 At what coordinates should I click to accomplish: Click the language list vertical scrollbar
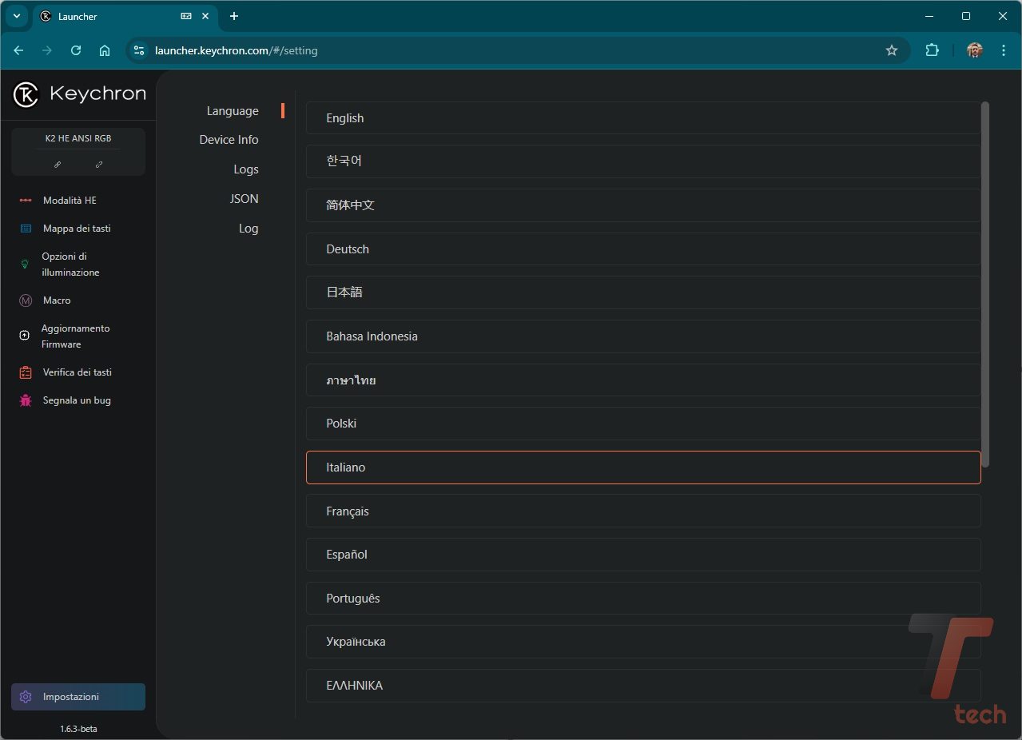coord(985,284)
